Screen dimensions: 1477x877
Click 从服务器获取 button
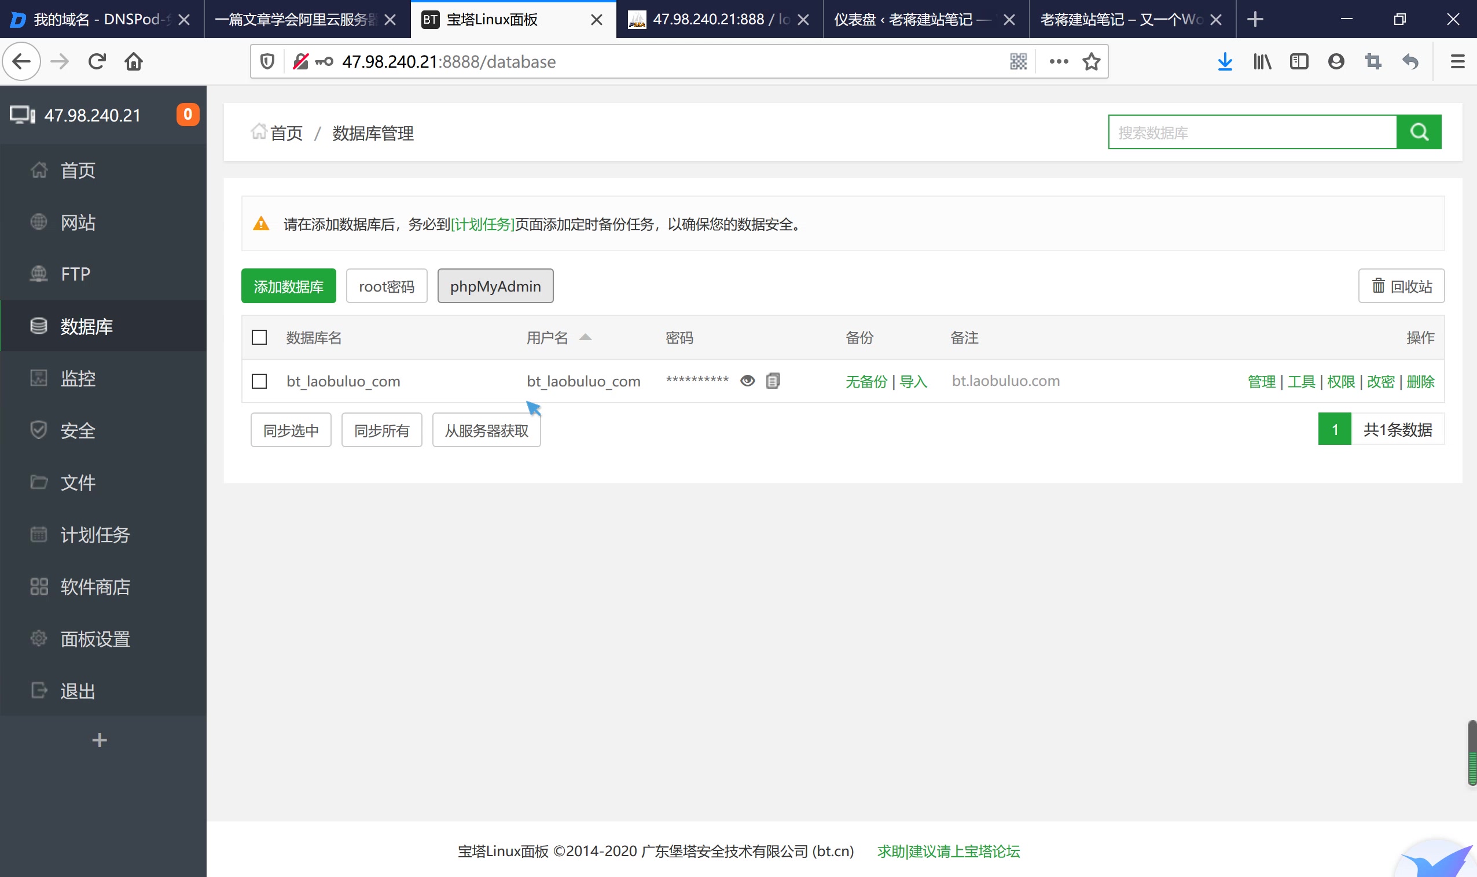click(487, 430)
